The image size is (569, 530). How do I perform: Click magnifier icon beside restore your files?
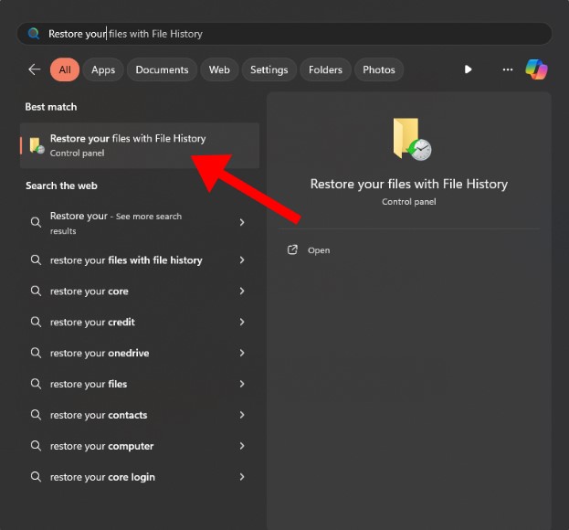(36, 384)
